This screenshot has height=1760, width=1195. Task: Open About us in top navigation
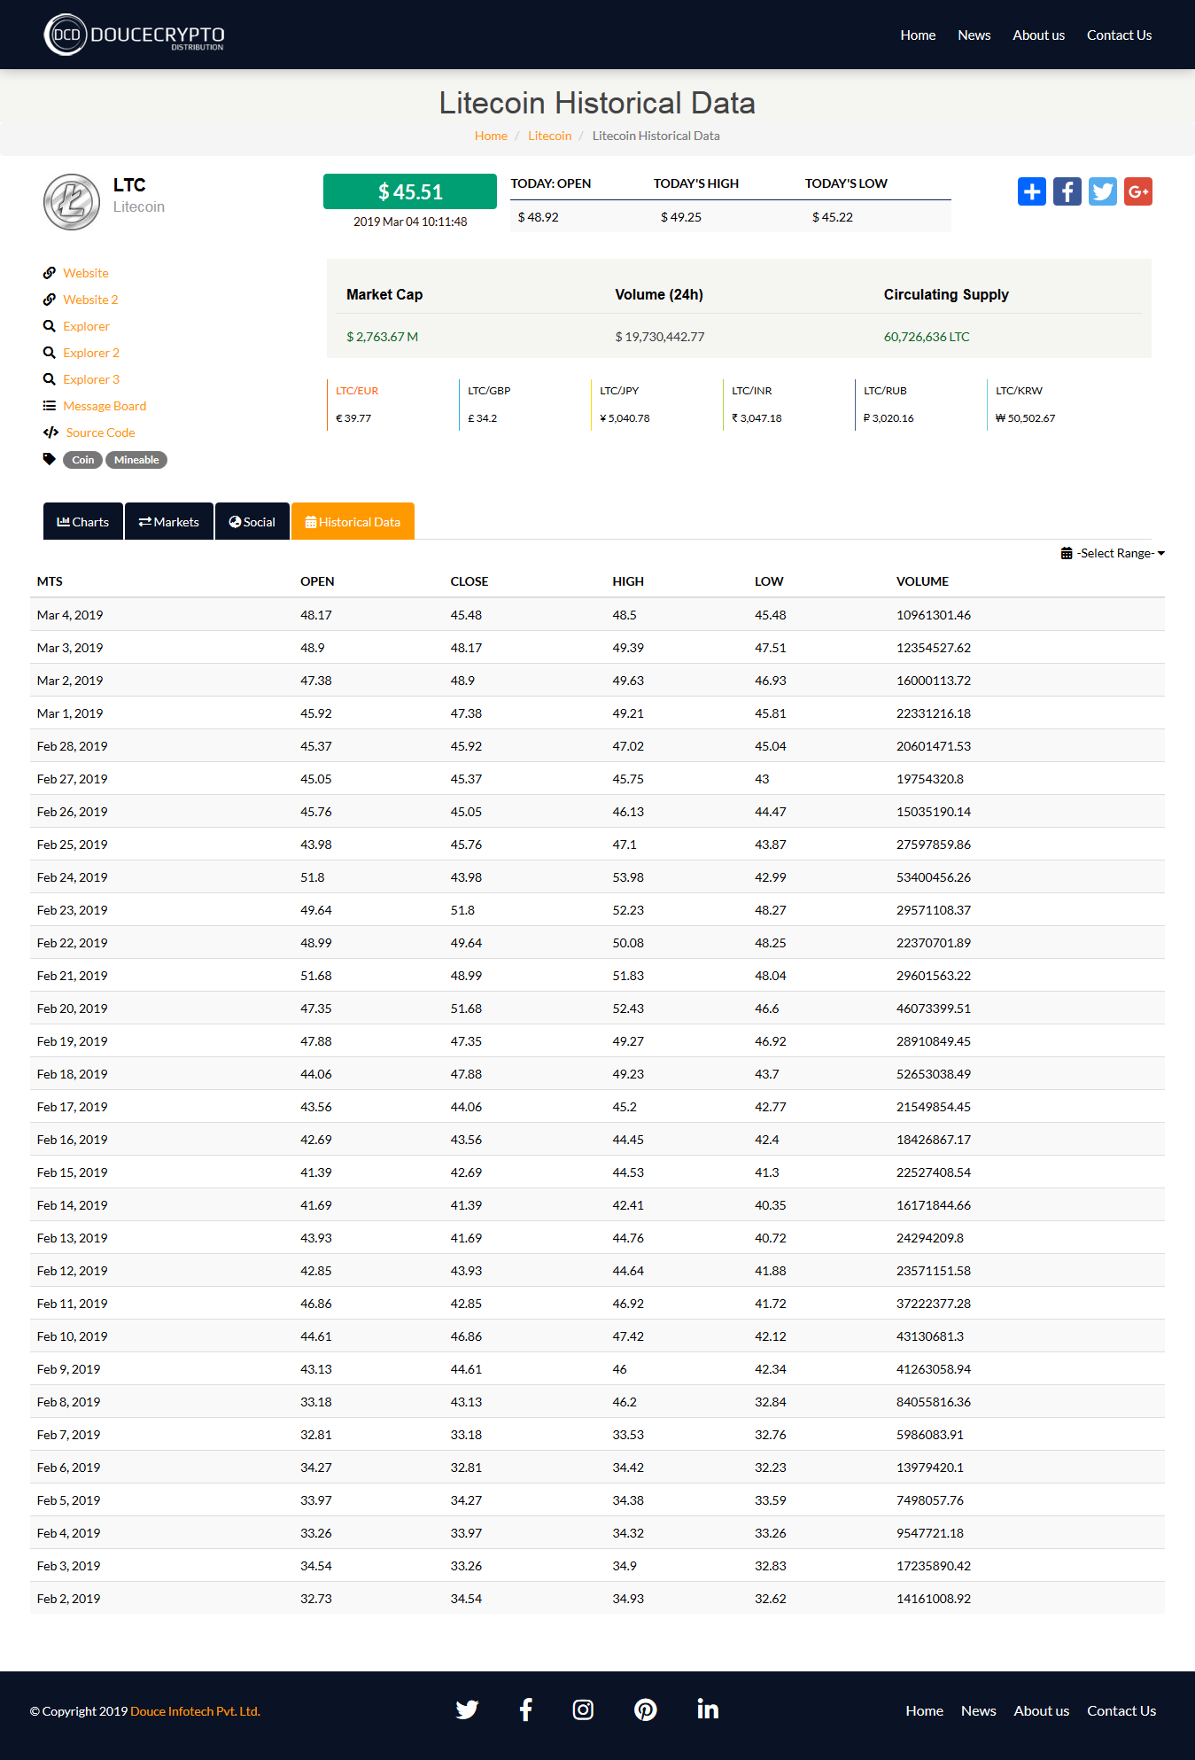(1038, 35)
